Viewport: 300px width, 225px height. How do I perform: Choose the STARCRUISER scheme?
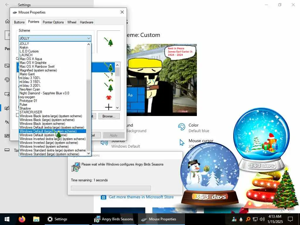click(x=53, y=112)
